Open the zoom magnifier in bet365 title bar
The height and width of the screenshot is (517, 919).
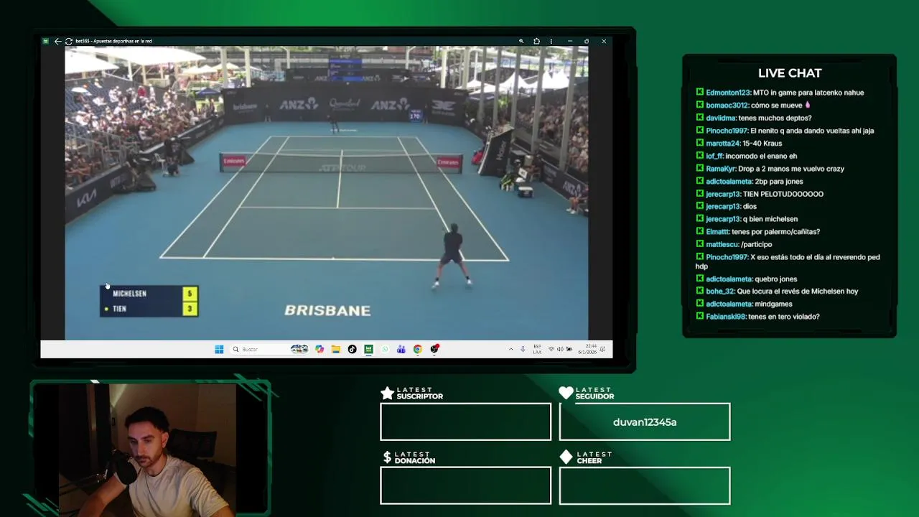(521, 41)
